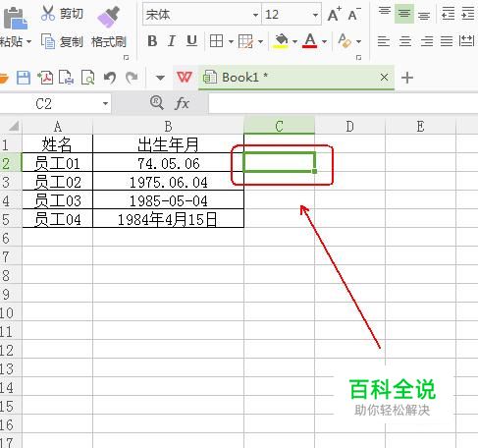Align text right
This screenshot has height=448, width=478.
click(427, 41)
